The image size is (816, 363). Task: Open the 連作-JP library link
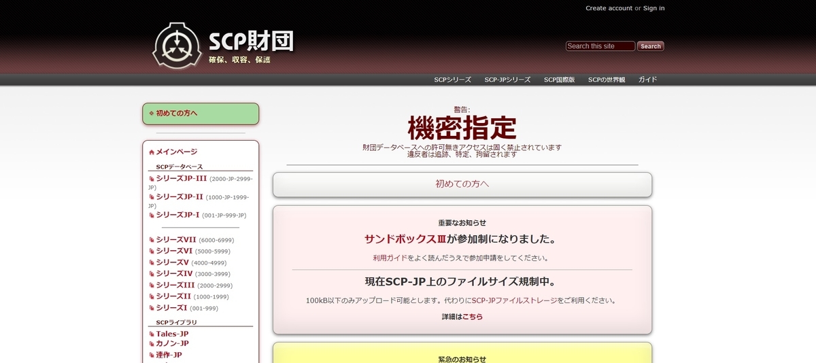coord(169,355)
